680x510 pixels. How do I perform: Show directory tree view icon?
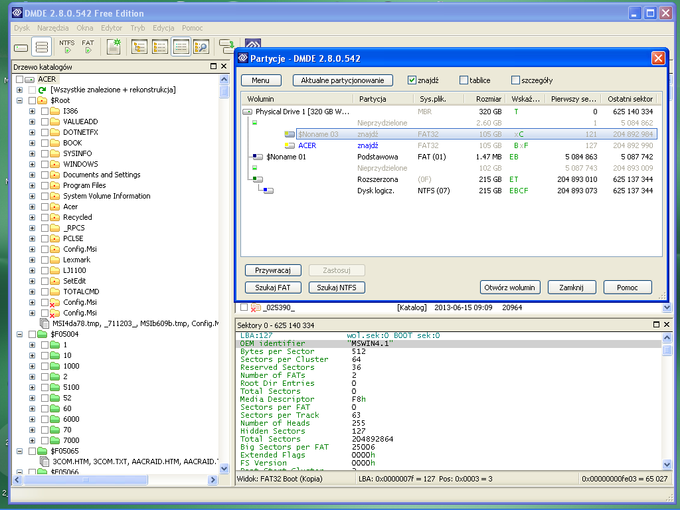(139, 47)
